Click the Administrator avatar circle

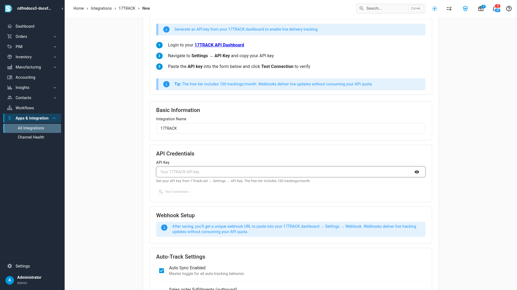click(x=10, y=280)
